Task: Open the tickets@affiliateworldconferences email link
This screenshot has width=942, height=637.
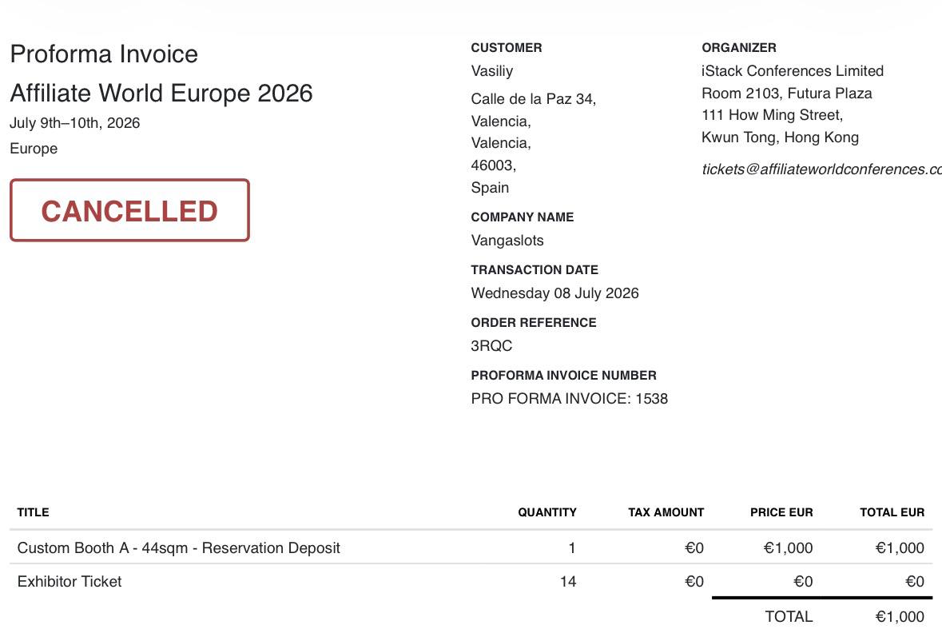Action: [821, 169]
